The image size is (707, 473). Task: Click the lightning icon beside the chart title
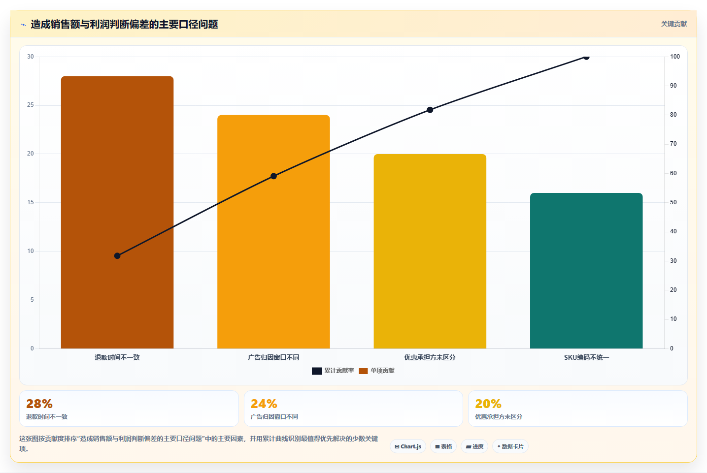coord(24,25)
